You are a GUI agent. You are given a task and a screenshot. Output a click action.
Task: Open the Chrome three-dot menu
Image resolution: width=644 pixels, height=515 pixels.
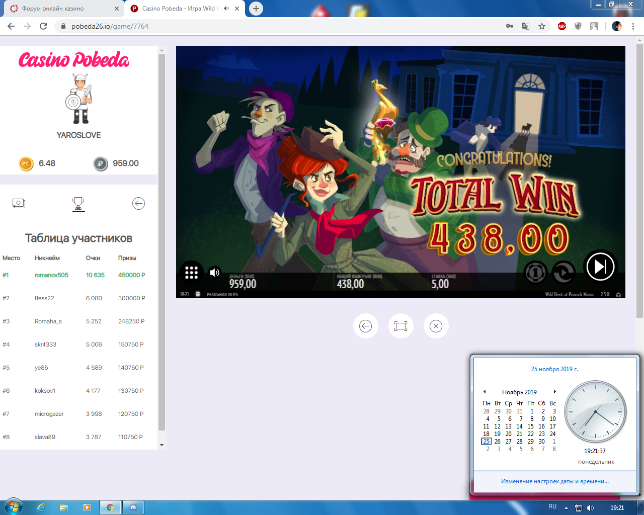click(632, 26)
